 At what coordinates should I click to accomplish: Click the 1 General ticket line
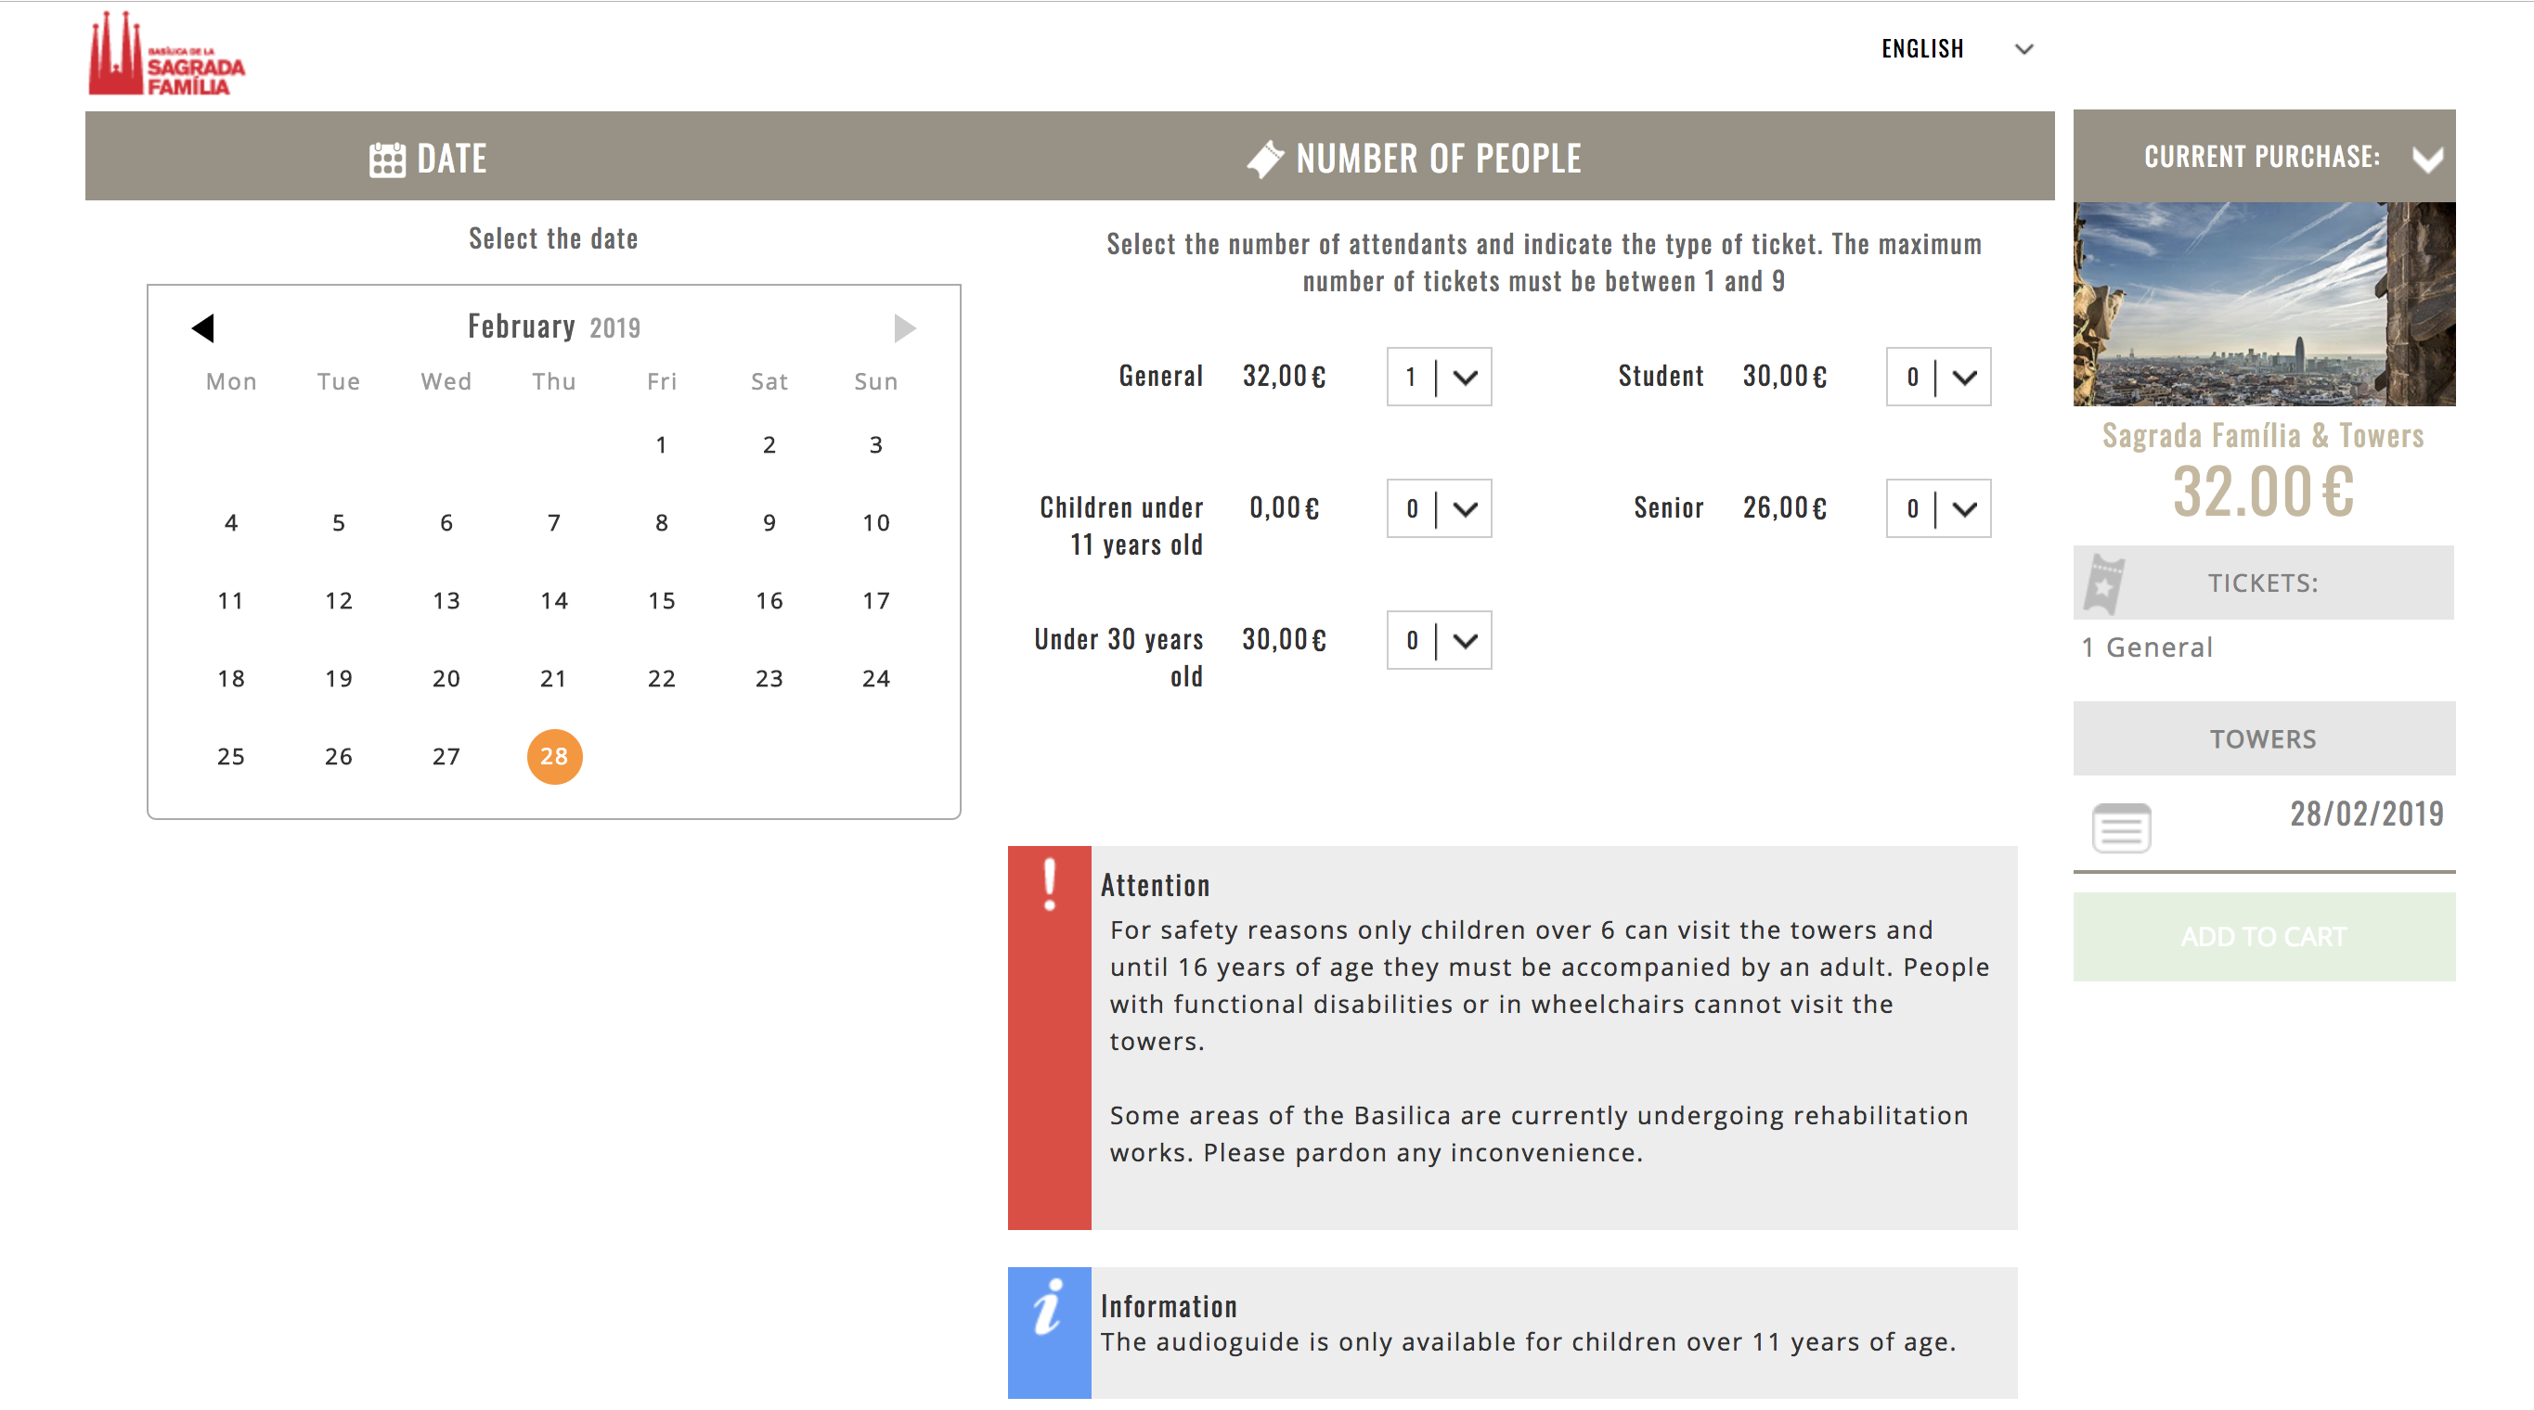point(2146,647)
